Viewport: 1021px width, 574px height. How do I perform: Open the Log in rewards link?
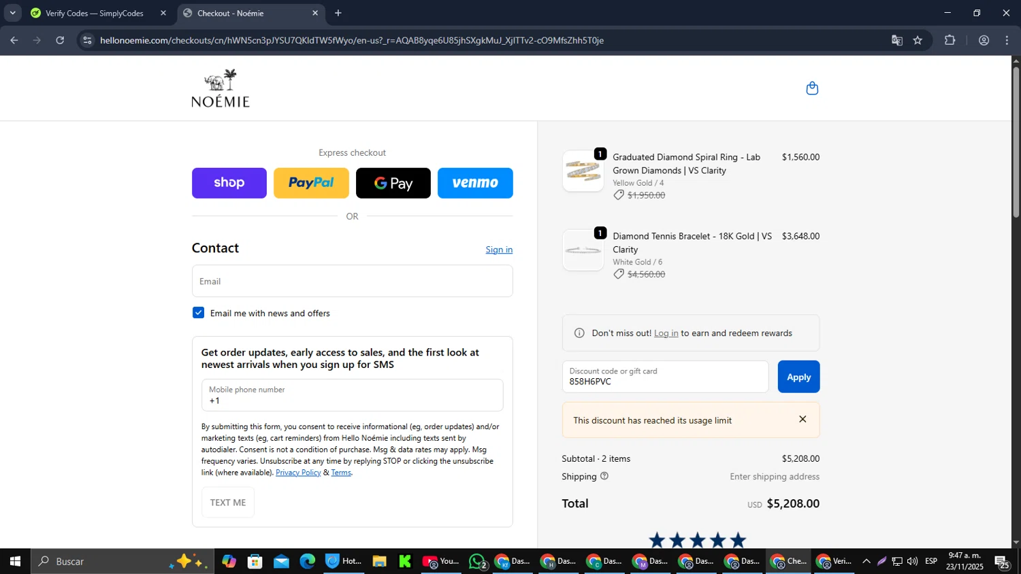pos(666,333)
